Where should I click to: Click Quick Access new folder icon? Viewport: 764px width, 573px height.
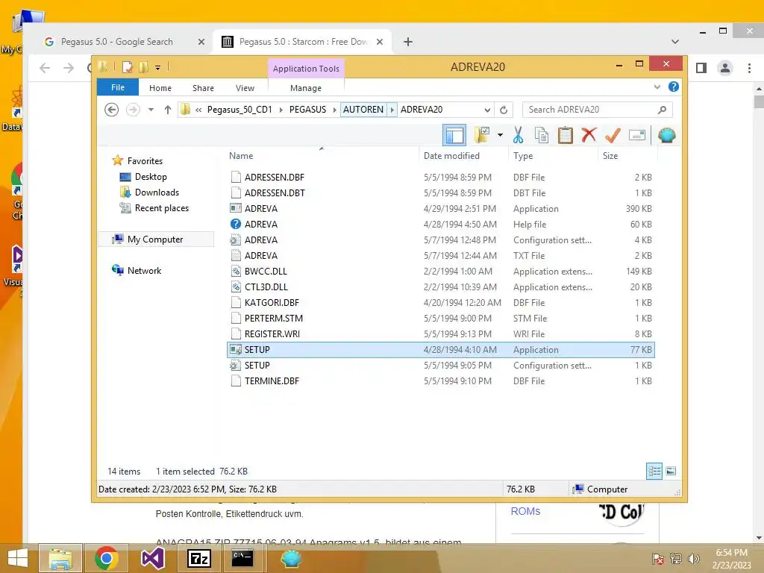pos(144,67)
